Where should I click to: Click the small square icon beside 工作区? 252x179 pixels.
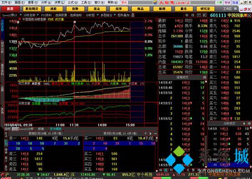tap(235, 9)
